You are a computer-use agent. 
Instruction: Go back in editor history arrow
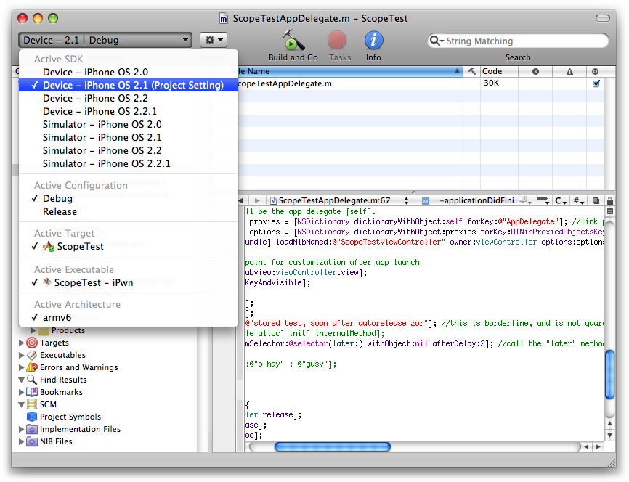click(x=240, y=200)
